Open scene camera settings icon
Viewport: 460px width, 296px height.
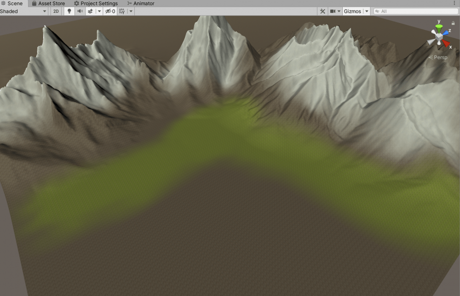tap(335, 11)
